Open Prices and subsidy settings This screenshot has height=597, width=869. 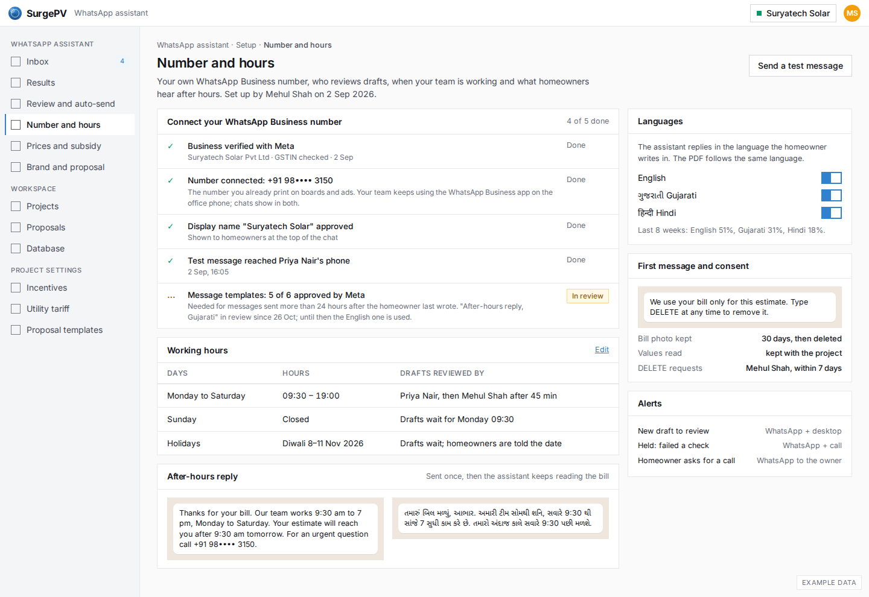click(69, 146)
